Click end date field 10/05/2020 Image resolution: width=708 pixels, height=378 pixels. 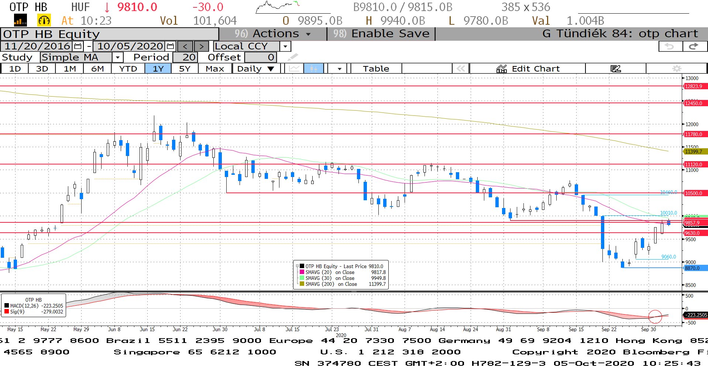tap(130, 46)
